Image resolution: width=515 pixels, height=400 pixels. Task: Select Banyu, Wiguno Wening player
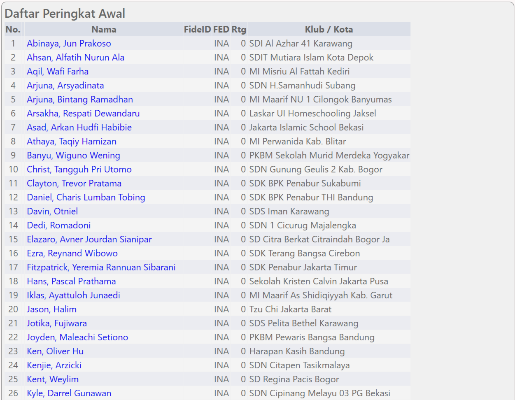pyautogui.click(x=73, y=156)
